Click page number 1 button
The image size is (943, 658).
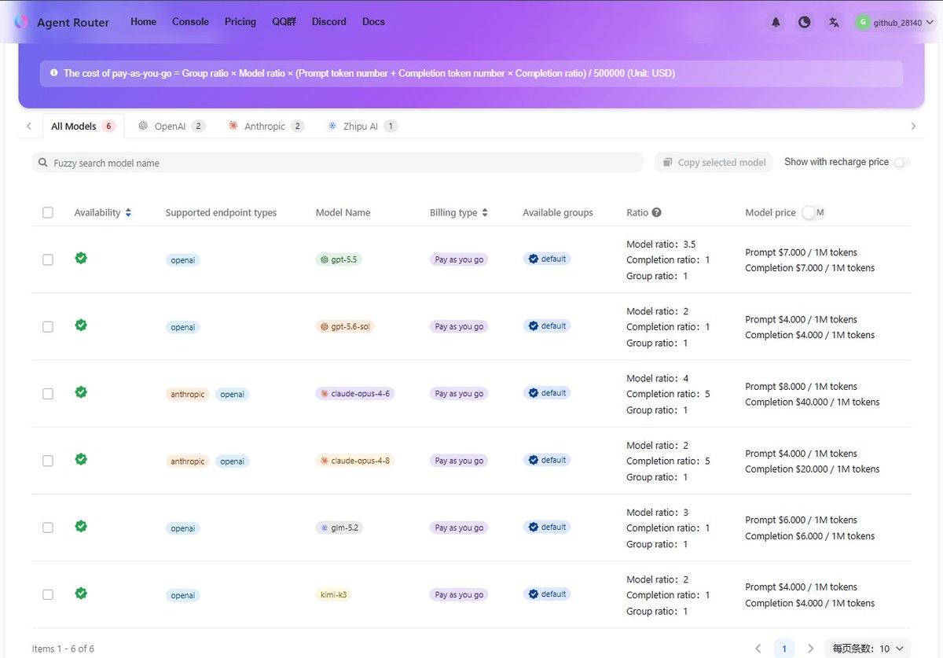point(783,649)
